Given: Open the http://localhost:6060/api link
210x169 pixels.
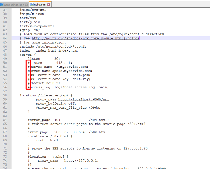Looking at the screenshot, I should pos(84,99).
